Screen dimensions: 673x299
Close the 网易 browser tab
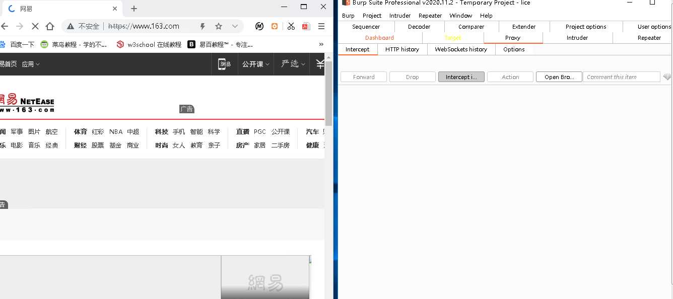tap(115, 9)
